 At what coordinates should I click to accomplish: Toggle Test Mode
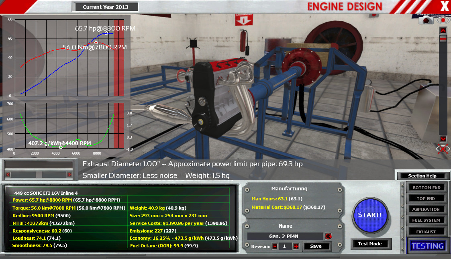(x=369, y=243)
